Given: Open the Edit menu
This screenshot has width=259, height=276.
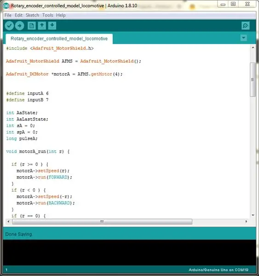Looking at the screenshot, I should coord(18,15).
